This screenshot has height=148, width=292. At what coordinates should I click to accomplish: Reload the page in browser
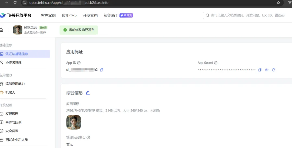(x=15, y=3)
